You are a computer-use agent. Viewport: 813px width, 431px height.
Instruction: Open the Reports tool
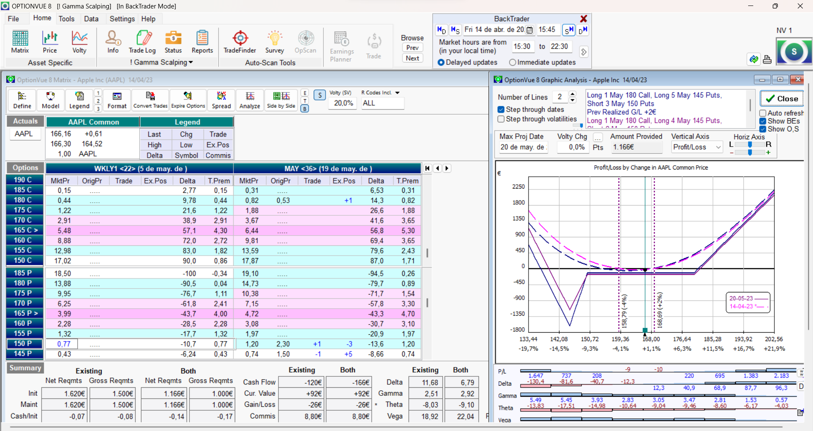(x=202, y=42)
